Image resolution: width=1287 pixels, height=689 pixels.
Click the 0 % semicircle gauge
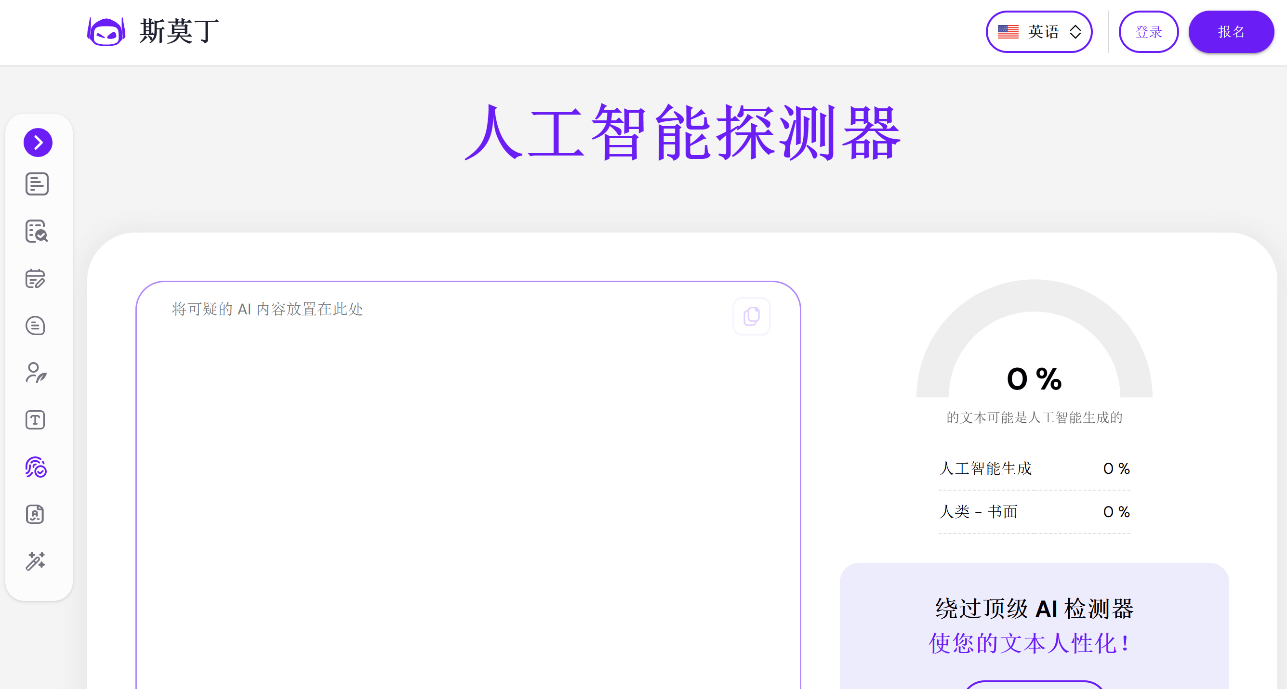1034,350
